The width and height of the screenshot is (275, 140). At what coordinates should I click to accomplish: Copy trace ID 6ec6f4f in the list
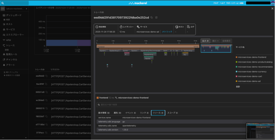pyautogui.click(x=46, y=84)
